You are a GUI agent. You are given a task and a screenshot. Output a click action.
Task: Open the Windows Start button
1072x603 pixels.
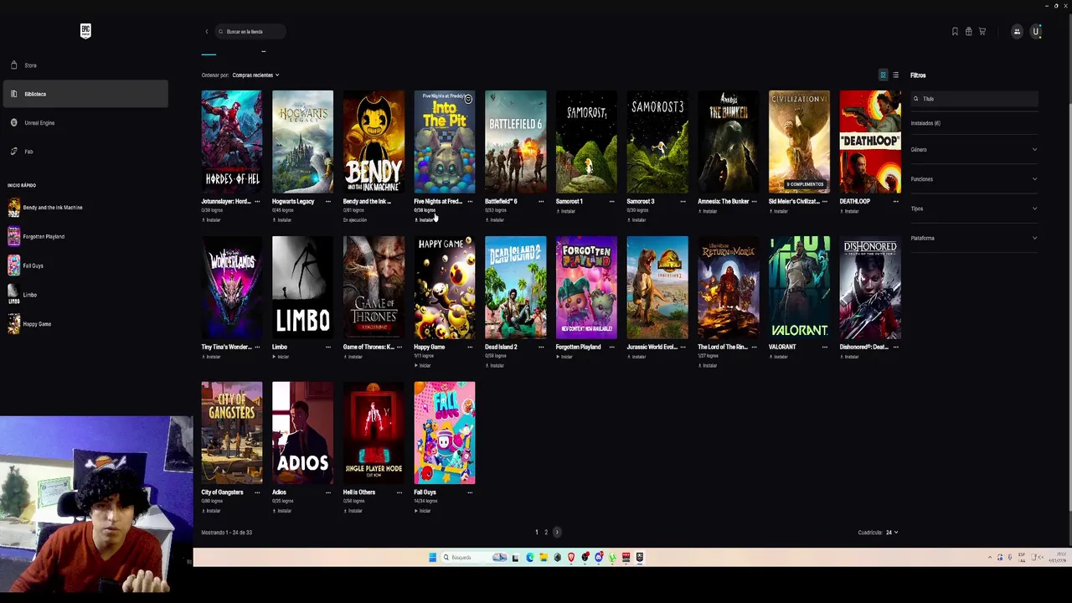[433, 558]
